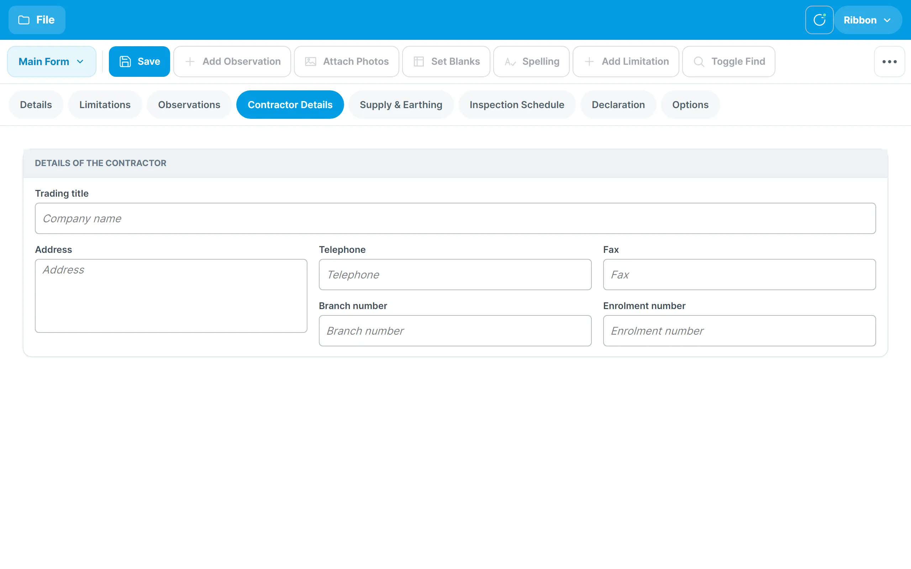
Task: Click the Branch number label
Action: [x=353, y=305]
